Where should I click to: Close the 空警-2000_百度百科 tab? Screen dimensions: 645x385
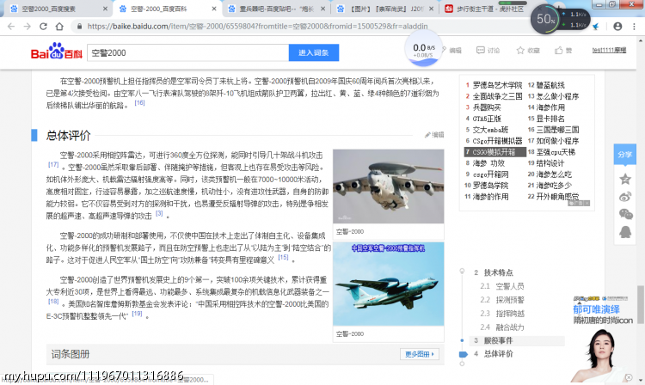click(x=214, y=9)
